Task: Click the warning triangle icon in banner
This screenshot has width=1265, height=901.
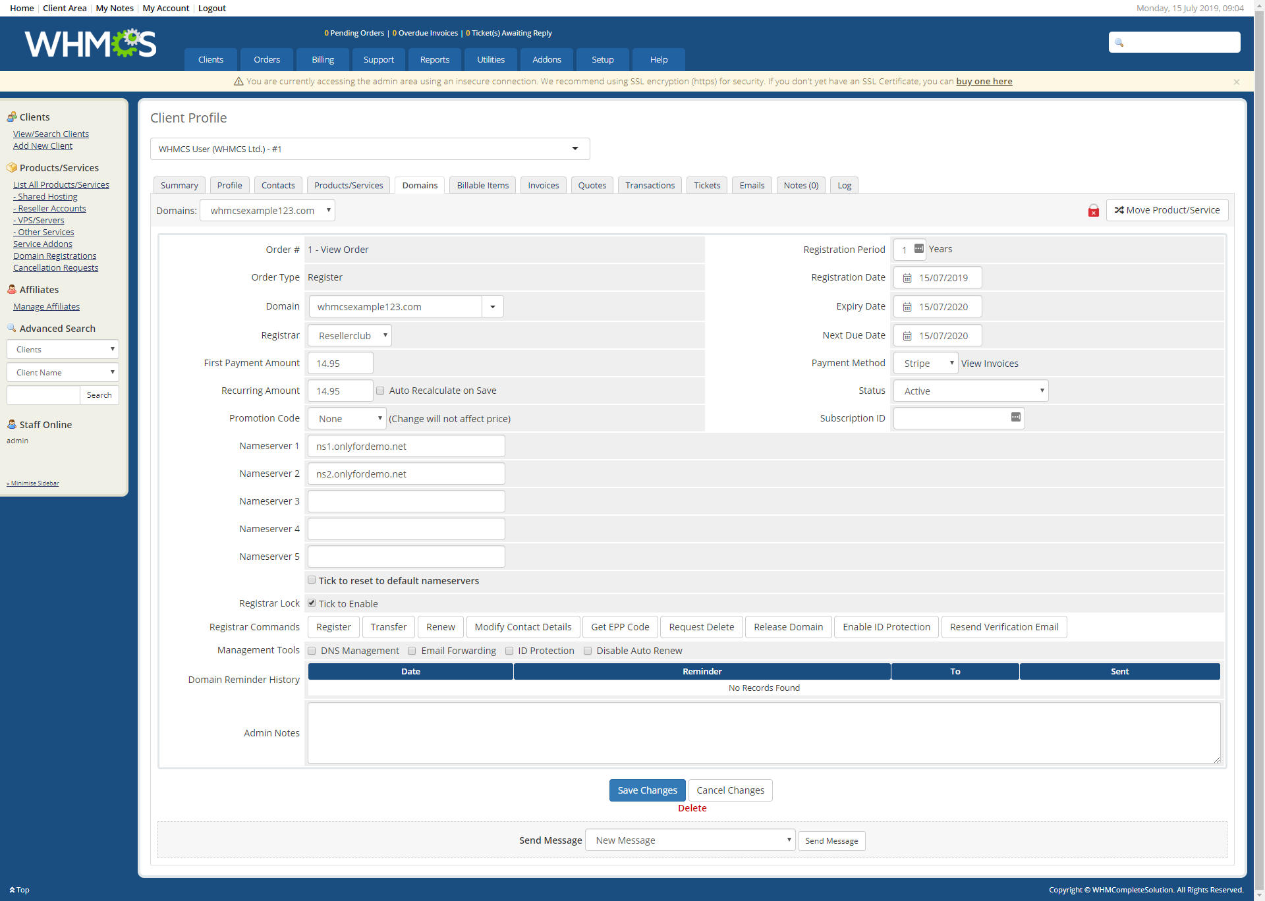Action: click(x=239, y=82)
